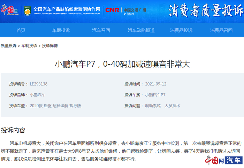Select the 消费品投诉 navigation item
The height and width of the screenshot is (168, 244).
181,30
